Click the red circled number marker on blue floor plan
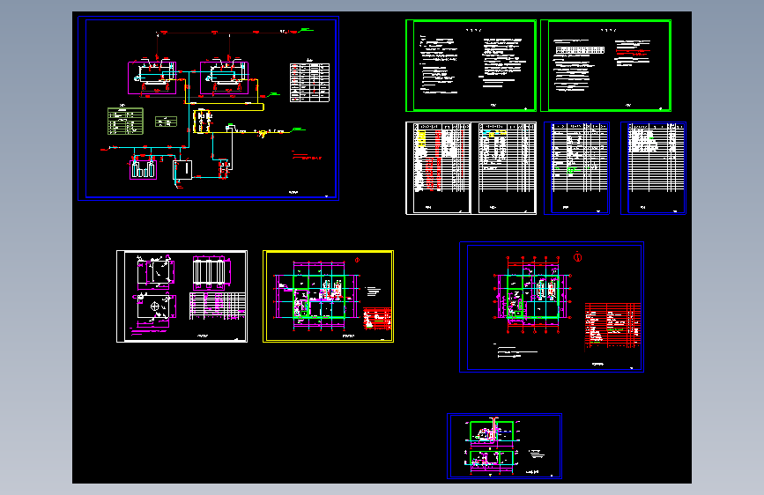 click(x=578, y=257)
